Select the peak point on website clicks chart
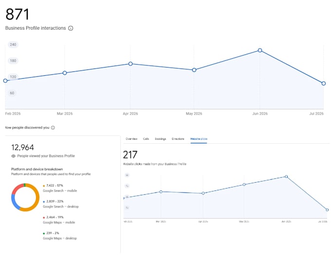Image resolution: width=331 pixels, height=255 pixels. pos(286,176)
